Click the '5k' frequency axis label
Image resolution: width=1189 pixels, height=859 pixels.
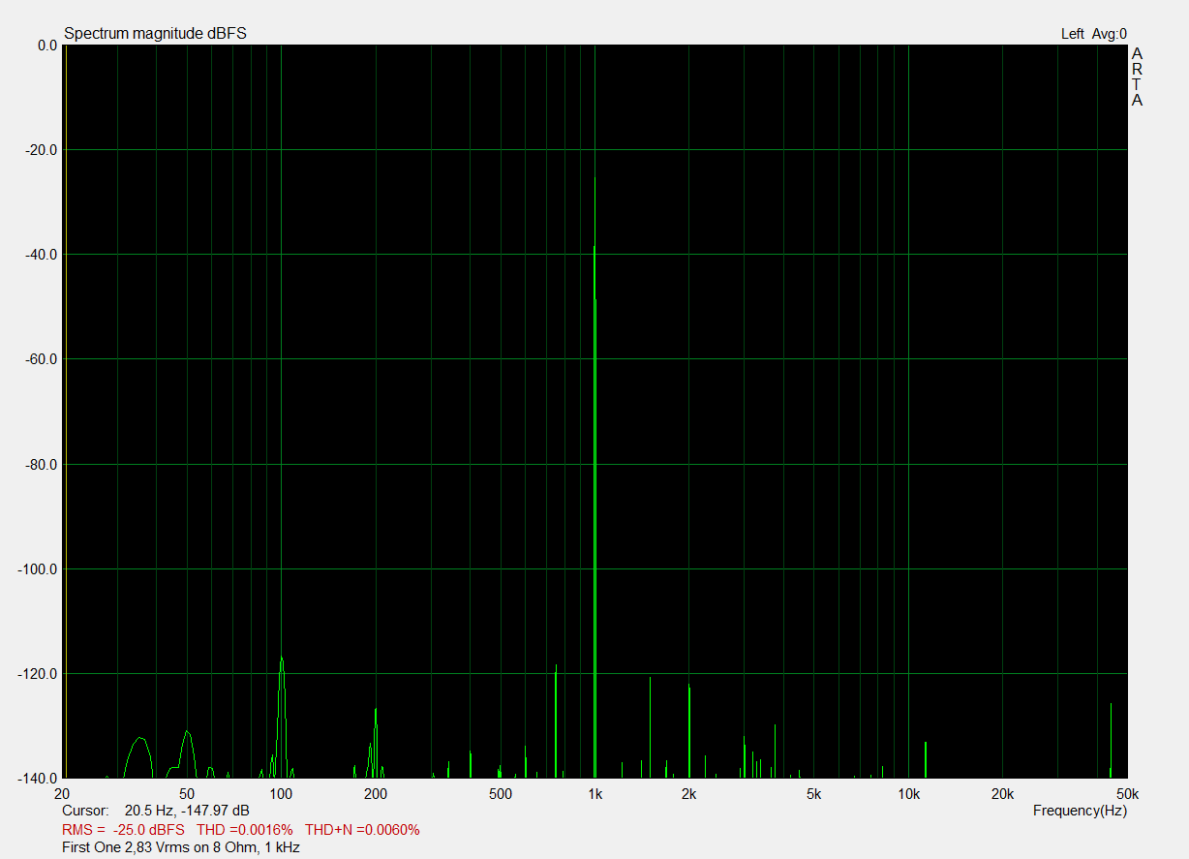pos(813,794)
